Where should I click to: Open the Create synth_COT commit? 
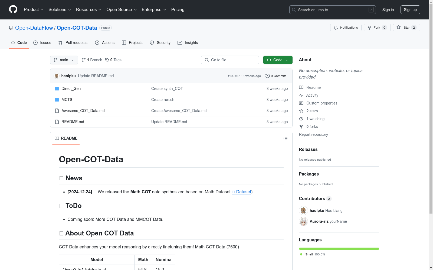[x=167, y=89]
